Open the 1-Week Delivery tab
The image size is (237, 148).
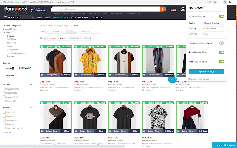[x=61, y=17]
